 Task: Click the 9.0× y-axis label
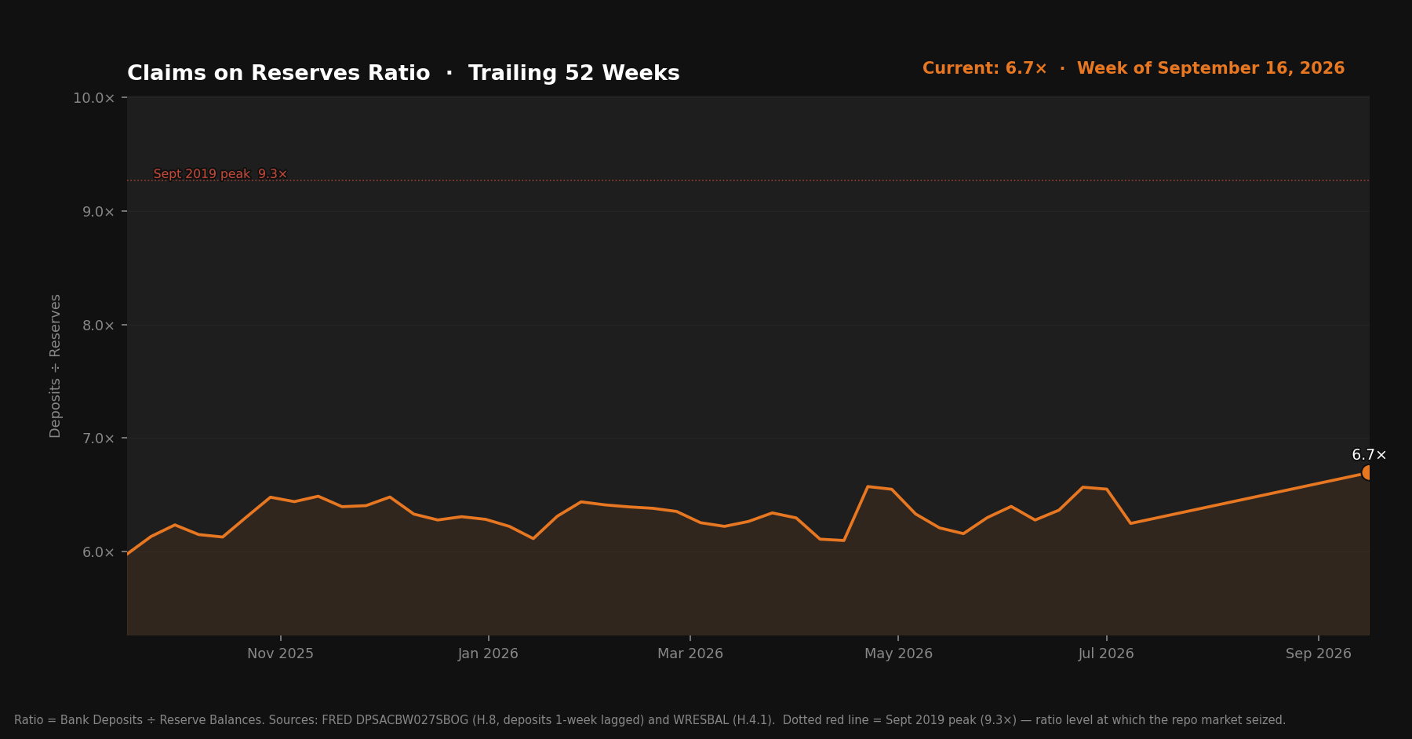pos(98,212)
